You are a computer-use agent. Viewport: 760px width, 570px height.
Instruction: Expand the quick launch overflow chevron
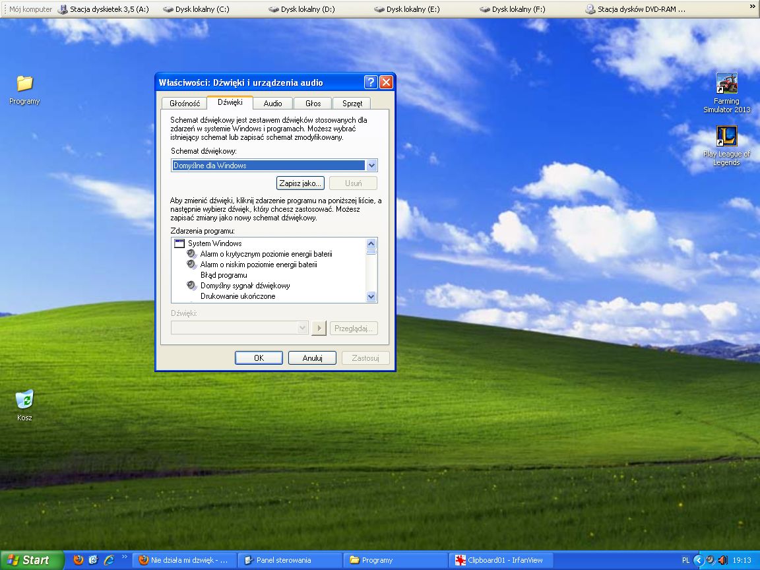pyautogui.click(x=124, y=557)
